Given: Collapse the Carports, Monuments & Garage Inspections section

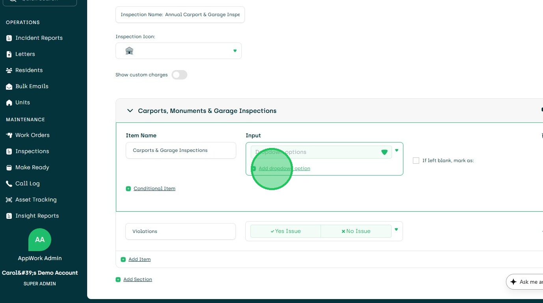Looking at the screenshot, I should pyautogui.click(x=130, y=111).
